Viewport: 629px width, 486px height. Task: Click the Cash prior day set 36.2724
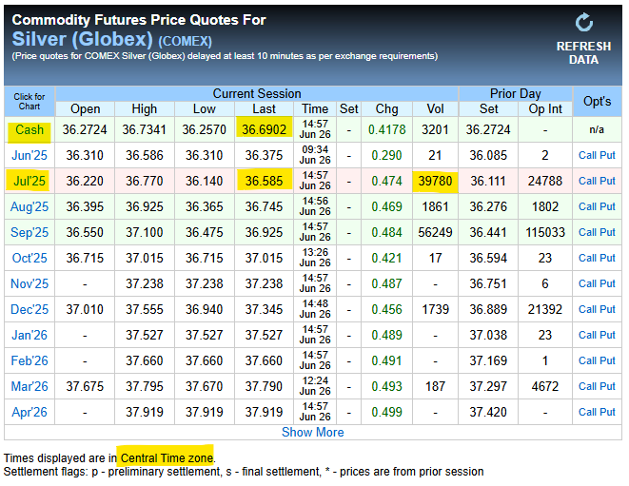point(488,129)
